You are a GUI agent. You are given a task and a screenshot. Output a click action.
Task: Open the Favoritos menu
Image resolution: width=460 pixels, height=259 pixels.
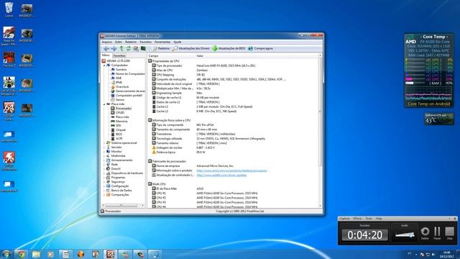(x=145, y=42)
